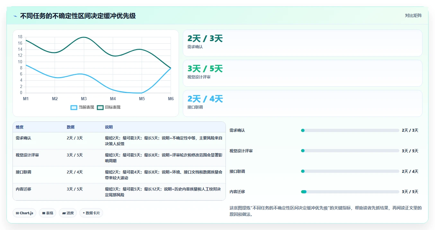
Task: Select the 内容迁移 cell in the table
Action: click(23, 189)
